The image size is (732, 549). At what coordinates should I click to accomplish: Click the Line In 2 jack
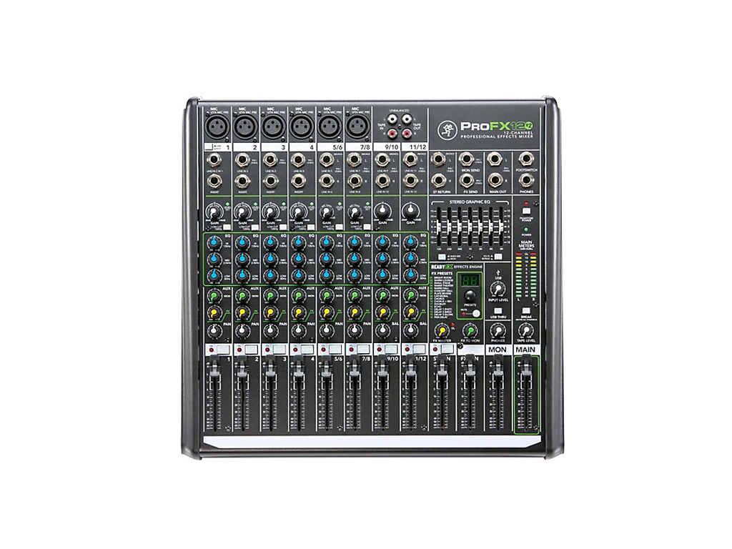click(242, 161)
